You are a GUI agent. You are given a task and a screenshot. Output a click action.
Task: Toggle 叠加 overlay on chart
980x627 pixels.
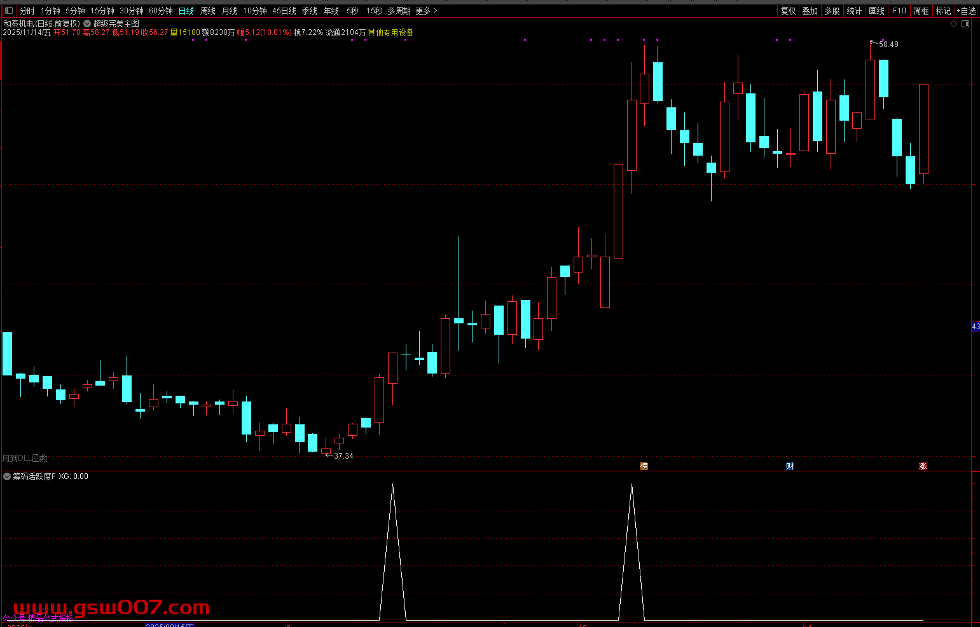tap(810, 11)
